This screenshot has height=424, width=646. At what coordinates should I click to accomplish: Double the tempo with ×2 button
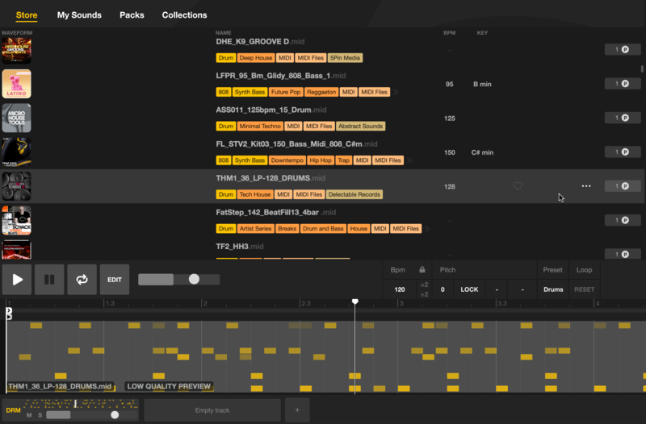click(x=424, y=285)
